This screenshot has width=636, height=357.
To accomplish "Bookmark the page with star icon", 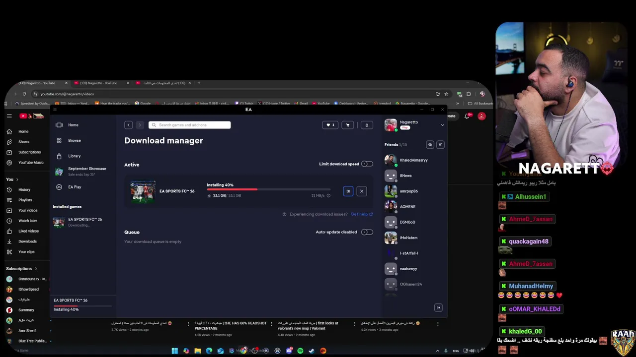I will [x=446, y=94].
